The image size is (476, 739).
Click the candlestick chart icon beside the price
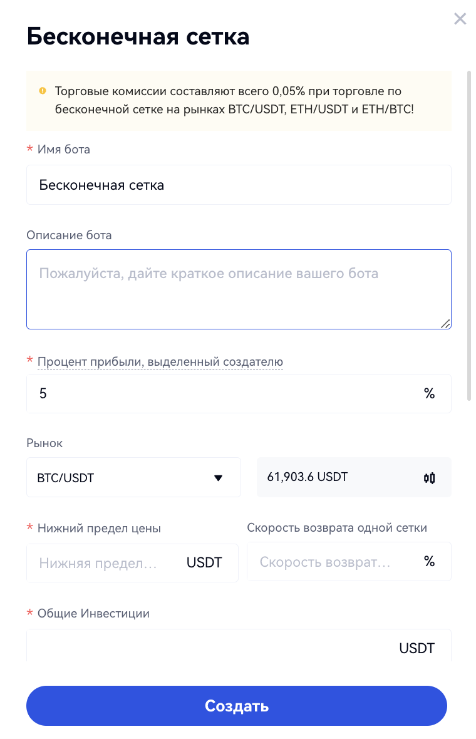tap(429, 478)
